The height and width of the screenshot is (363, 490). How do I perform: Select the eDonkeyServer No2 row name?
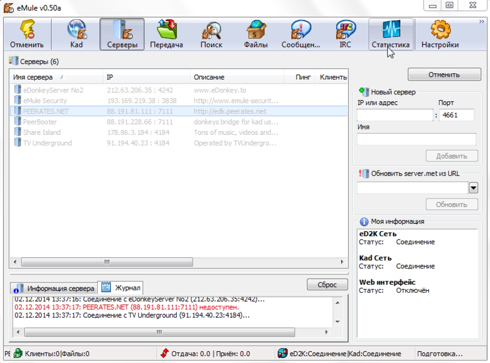(53, 90)
